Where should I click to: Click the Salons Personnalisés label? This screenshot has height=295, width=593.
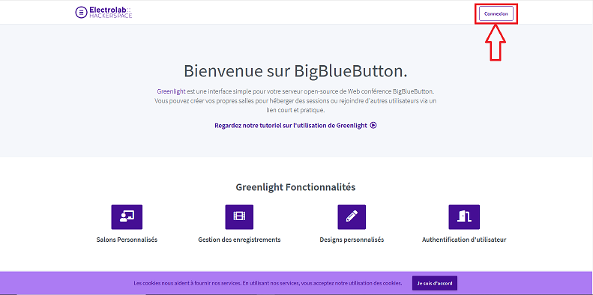coord(127,240)
